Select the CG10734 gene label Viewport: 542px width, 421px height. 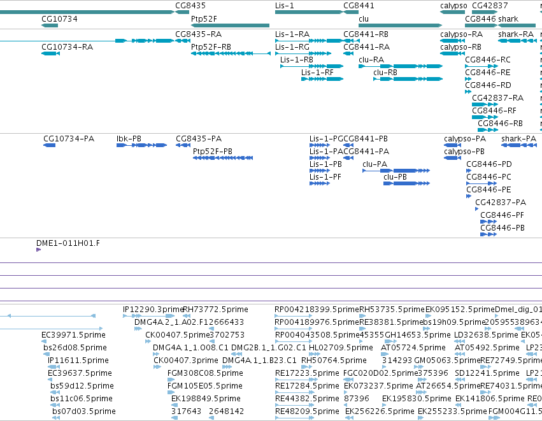[x=59, y=18]
